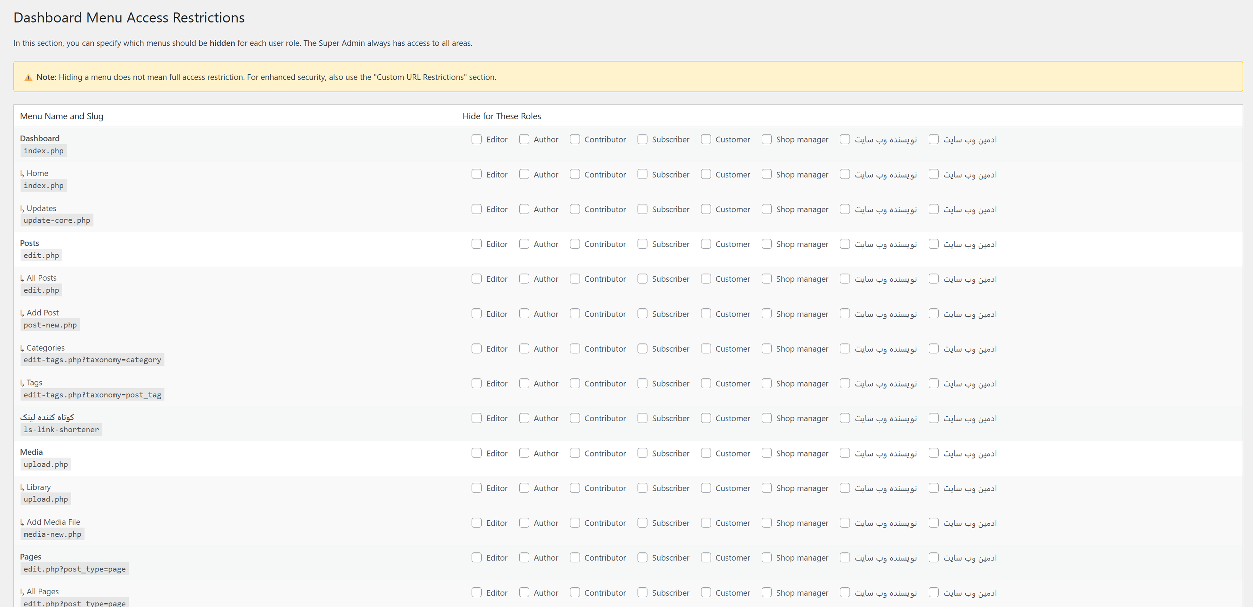This screenshot has height=607, width=1253.
Task: Hide the Posts menu for Customer role
Action: click(706, 244)
